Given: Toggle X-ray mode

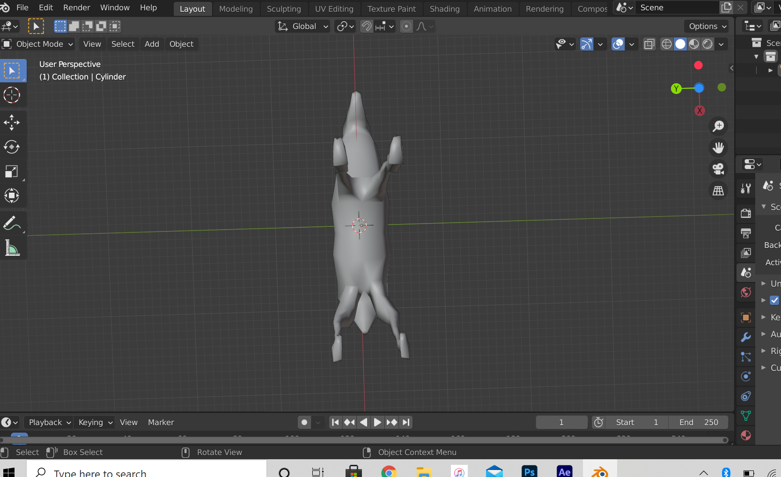Looking at the screenshot, I should (x=649, y=44).
